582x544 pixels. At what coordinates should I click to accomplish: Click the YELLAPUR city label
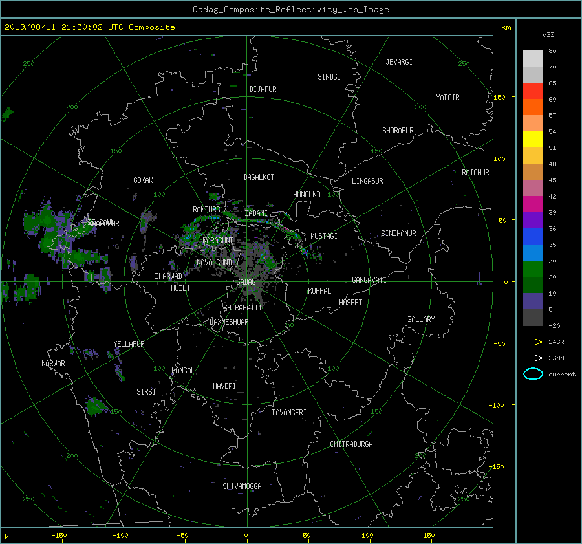(129, 344)
